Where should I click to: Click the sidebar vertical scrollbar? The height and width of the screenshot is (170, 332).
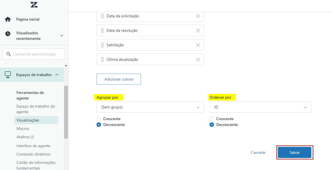pos(66,111)
